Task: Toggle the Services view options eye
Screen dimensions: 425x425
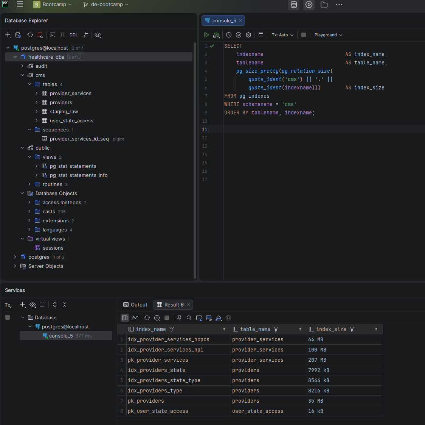Action: click(33, 305)
